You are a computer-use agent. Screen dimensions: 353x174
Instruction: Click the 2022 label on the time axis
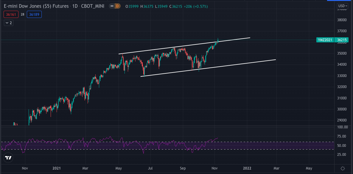point(248,168)
